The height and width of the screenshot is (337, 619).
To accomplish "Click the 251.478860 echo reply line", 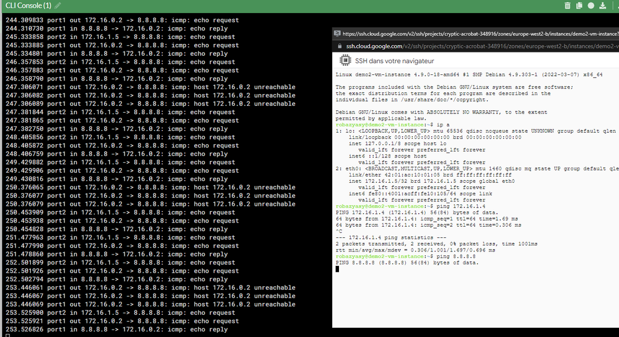I will (116, 254).
